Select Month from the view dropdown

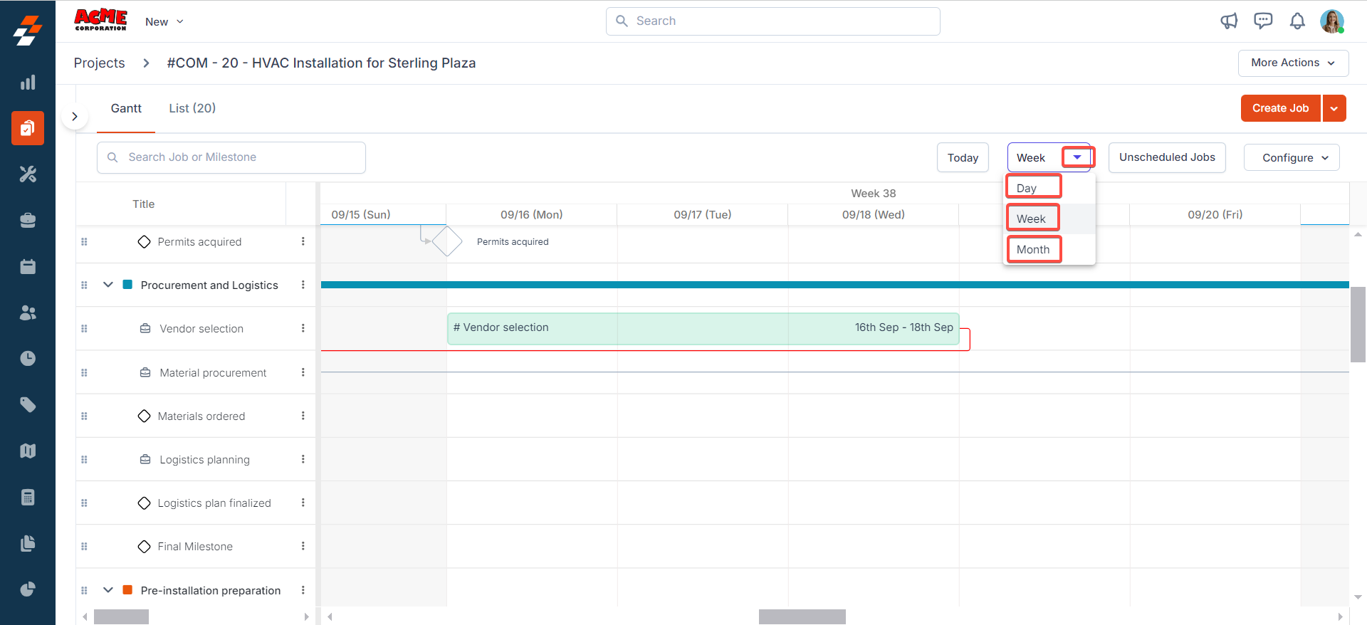coord(1033,250)
